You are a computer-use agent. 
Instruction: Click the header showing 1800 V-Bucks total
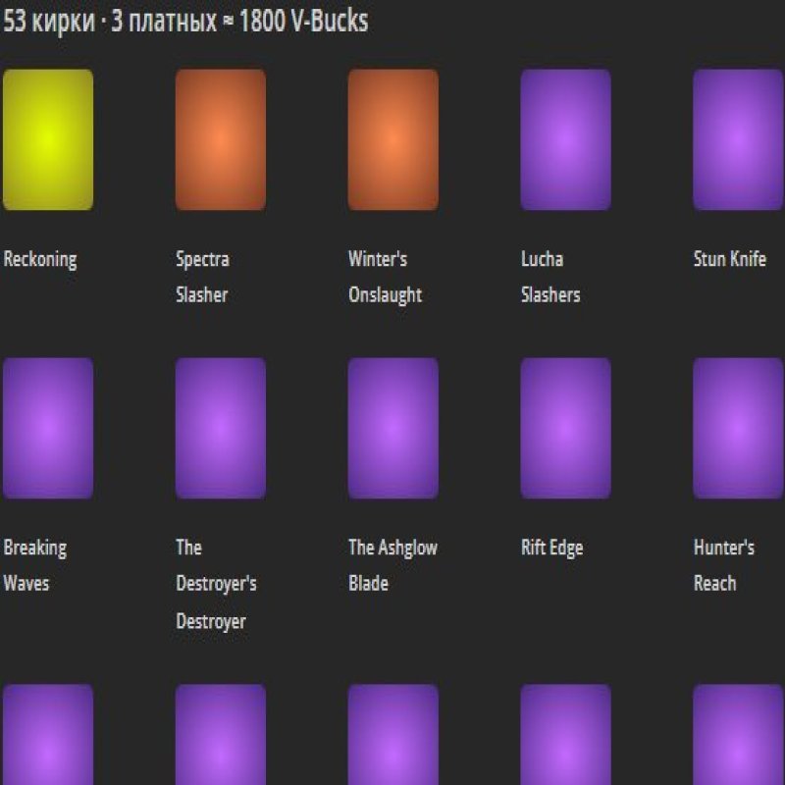coord(186,20)
